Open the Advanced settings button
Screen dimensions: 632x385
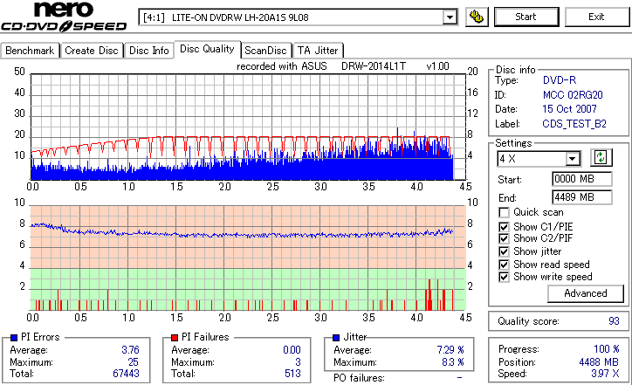click(585, 293)
